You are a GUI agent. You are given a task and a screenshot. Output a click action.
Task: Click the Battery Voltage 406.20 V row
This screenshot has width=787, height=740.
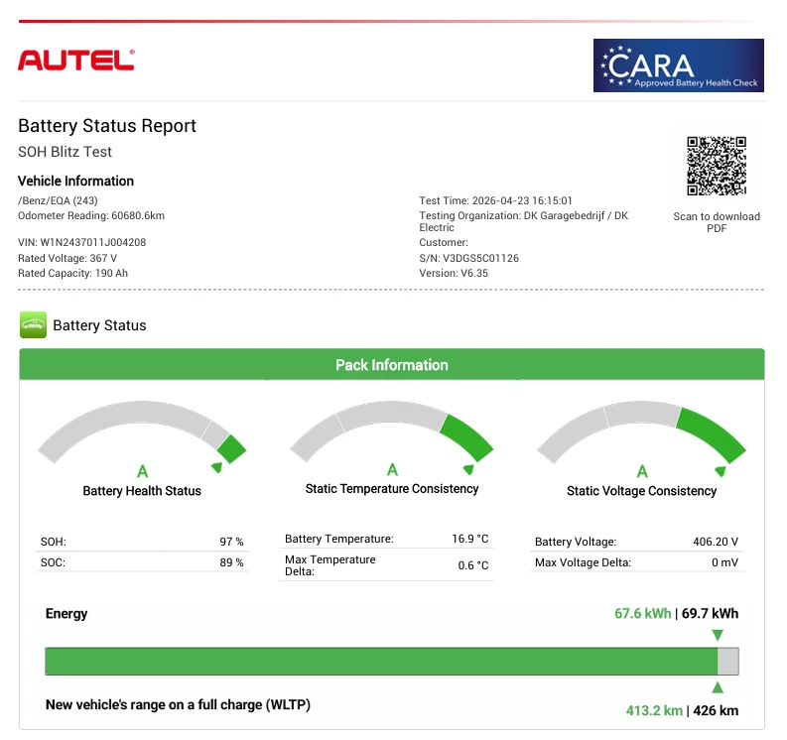coord(636,542)
